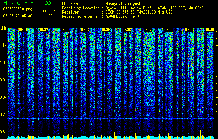The height and width of the screenshot is (139, 218).
Task: Select the 0.8 frequency axis label
Action: [x=3, y=97]
